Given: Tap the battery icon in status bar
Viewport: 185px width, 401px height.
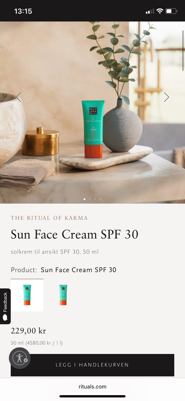Looking at the screenshot, I should pyautogui.click(x=171, y=11).
